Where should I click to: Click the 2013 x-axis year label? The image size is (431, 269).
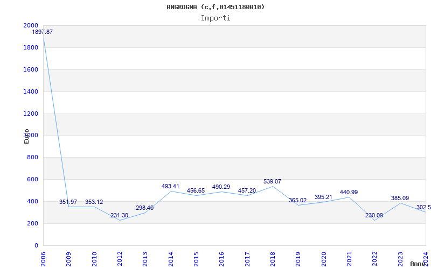click(145, 259)
